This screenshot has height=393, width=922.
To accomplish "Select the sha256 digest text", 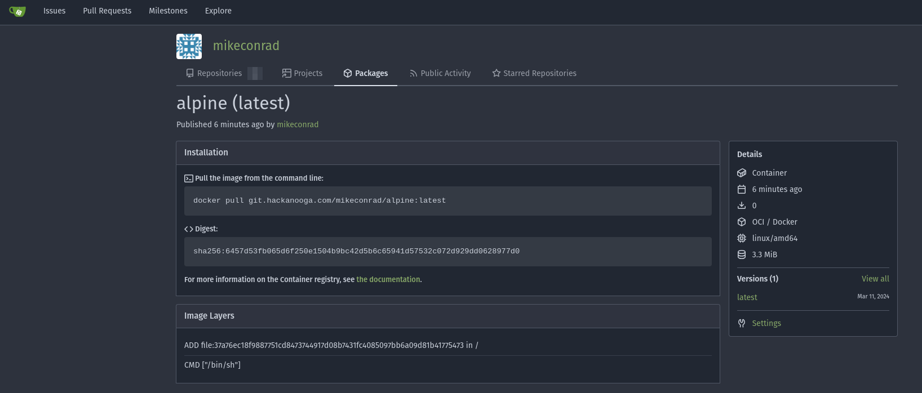I will tap(356, 251).
